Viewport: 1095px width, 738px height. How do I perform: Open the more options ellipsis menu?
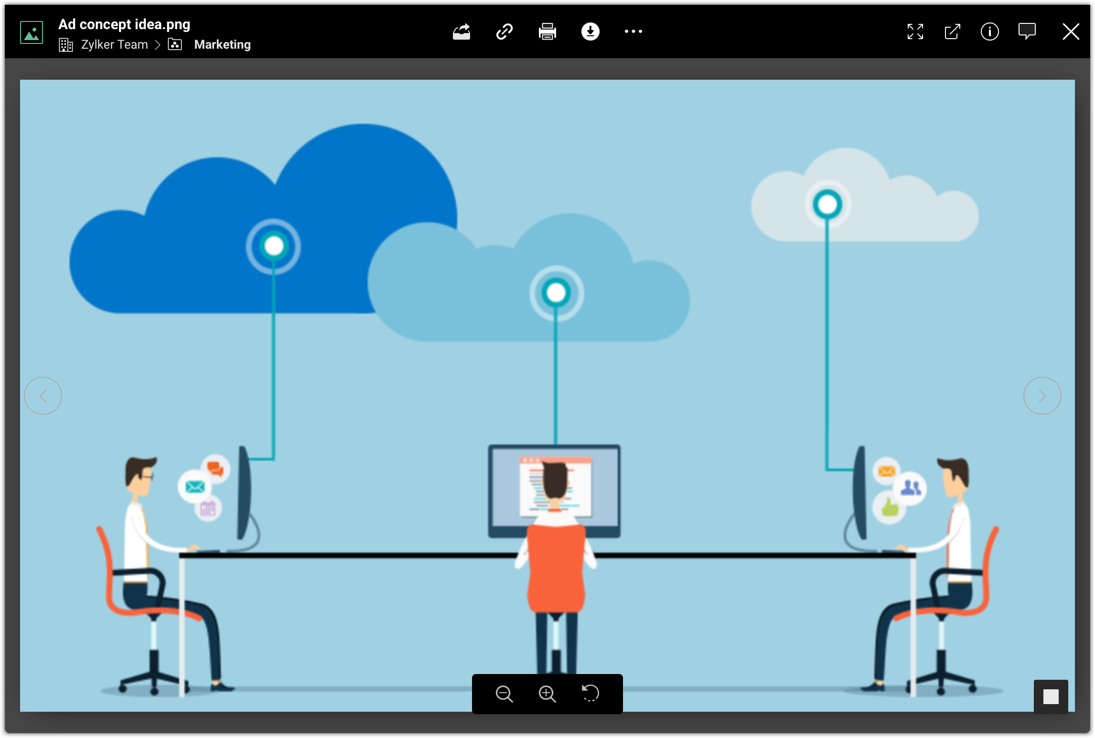633,32
